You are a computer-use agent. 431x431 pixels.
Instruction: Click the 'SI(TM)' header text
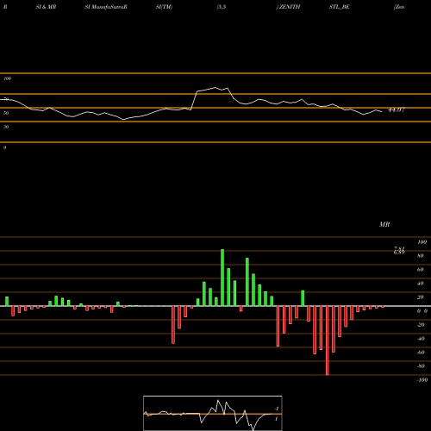(x=164, y=7)
